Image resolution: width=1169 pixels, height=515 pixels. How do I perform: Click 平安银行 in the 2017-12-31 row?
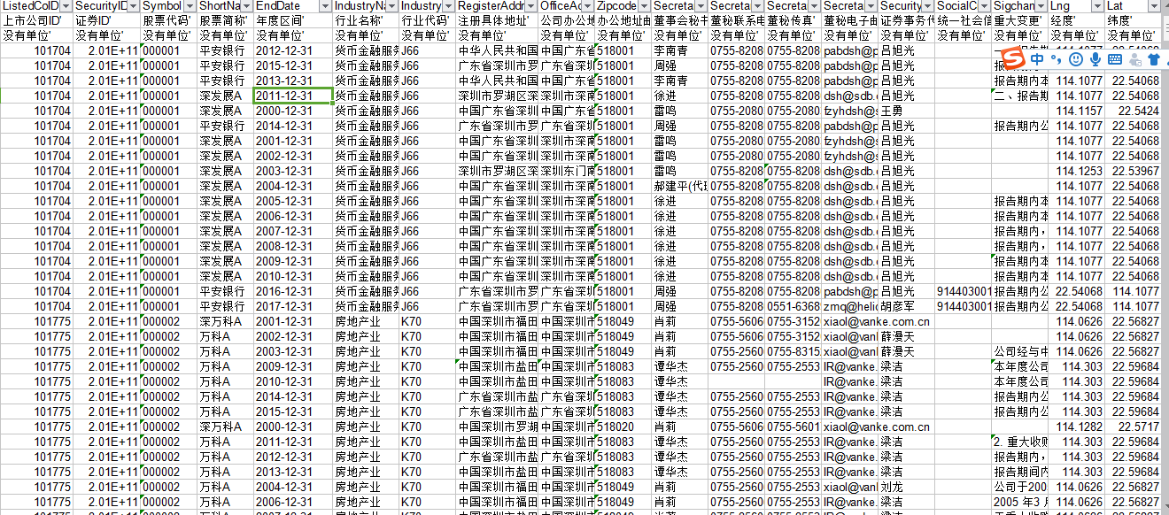point(225,306)
